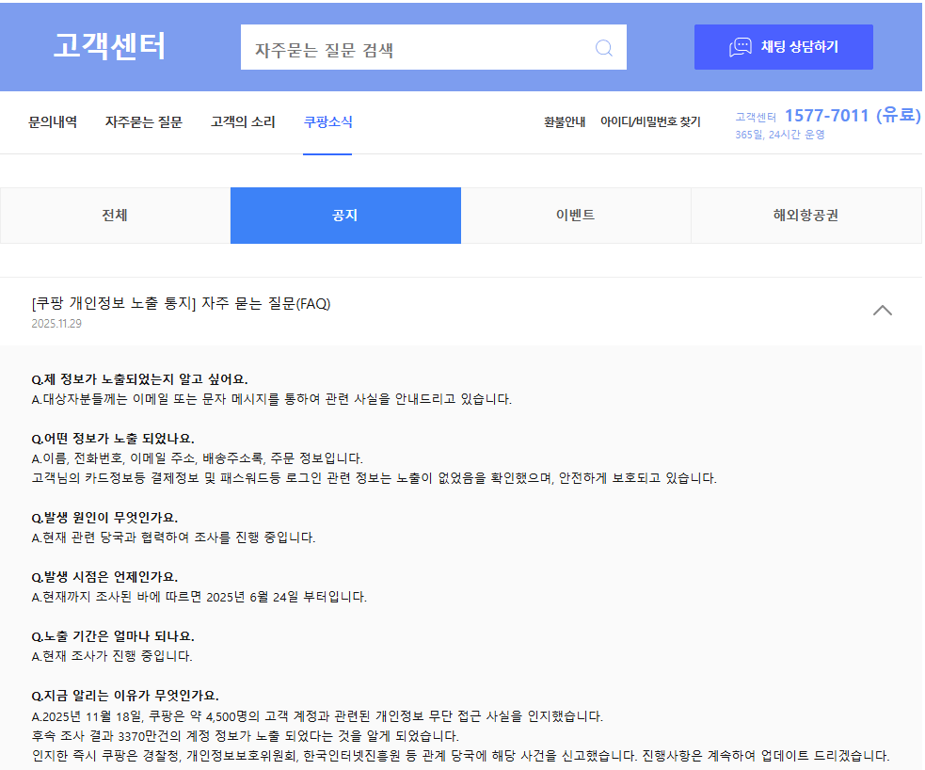Viewport: 925px width, 770px height.
Task: Switch to the 이벤트 tab
Action: (575, 216)
